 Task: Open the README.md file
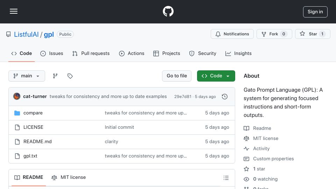click(x=37, y=142)
